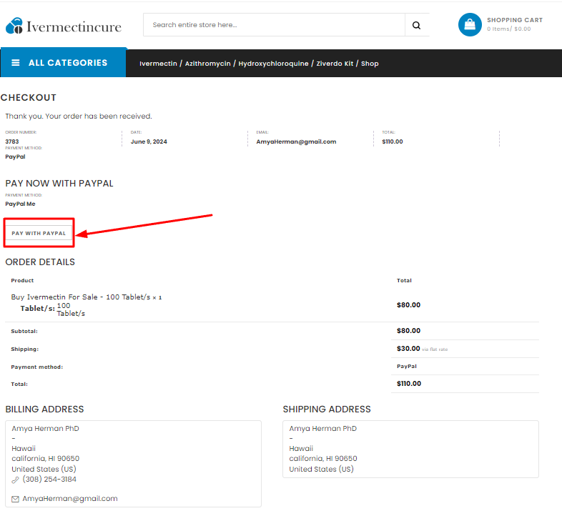
Task: Click the PayPal Me payment method text
Action: coord(20,204)
